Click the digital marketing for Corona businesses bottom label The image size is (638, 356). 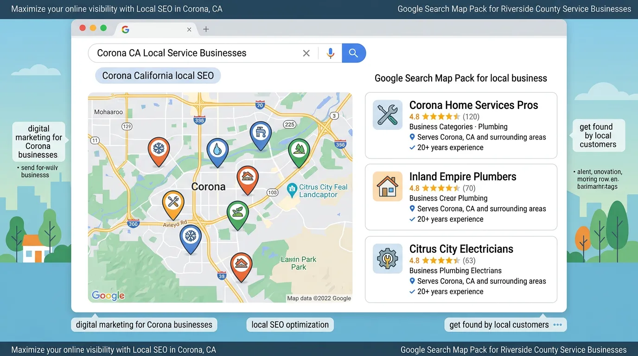pyautogui.click(x=144, y=325)
